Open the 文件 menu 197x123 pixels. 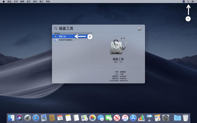(16, 2)
